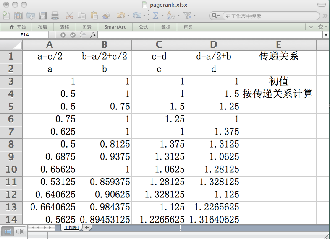This screenshot has width=330, height=239.
Task: Select column C header
Action: pos(159,45)
